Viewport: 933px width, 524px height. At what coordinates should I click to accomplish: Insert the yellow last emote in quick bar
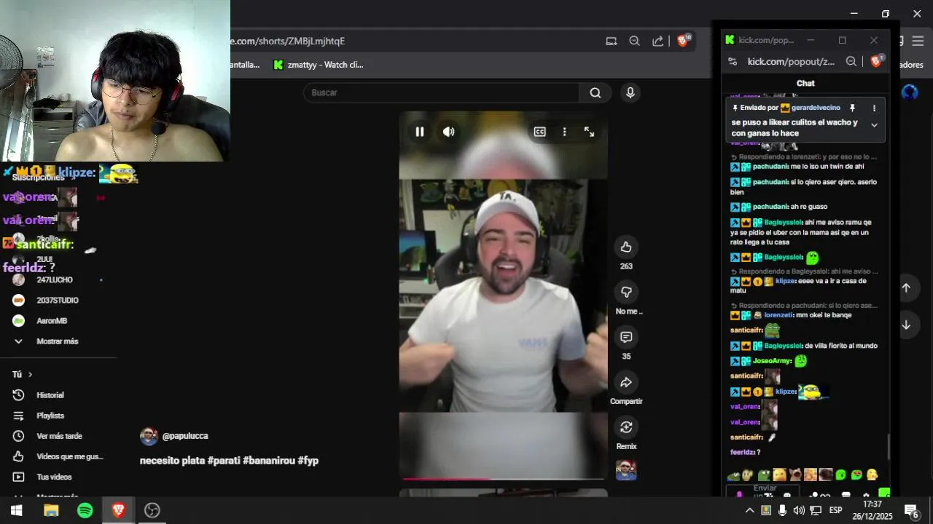(872, 475)
